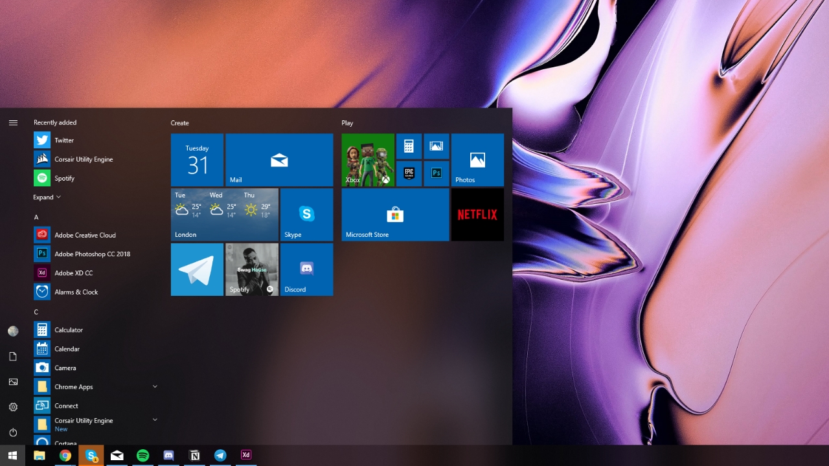Launch the Epic Games small tile
829x466 pixels.
click(x=409, y=173)
